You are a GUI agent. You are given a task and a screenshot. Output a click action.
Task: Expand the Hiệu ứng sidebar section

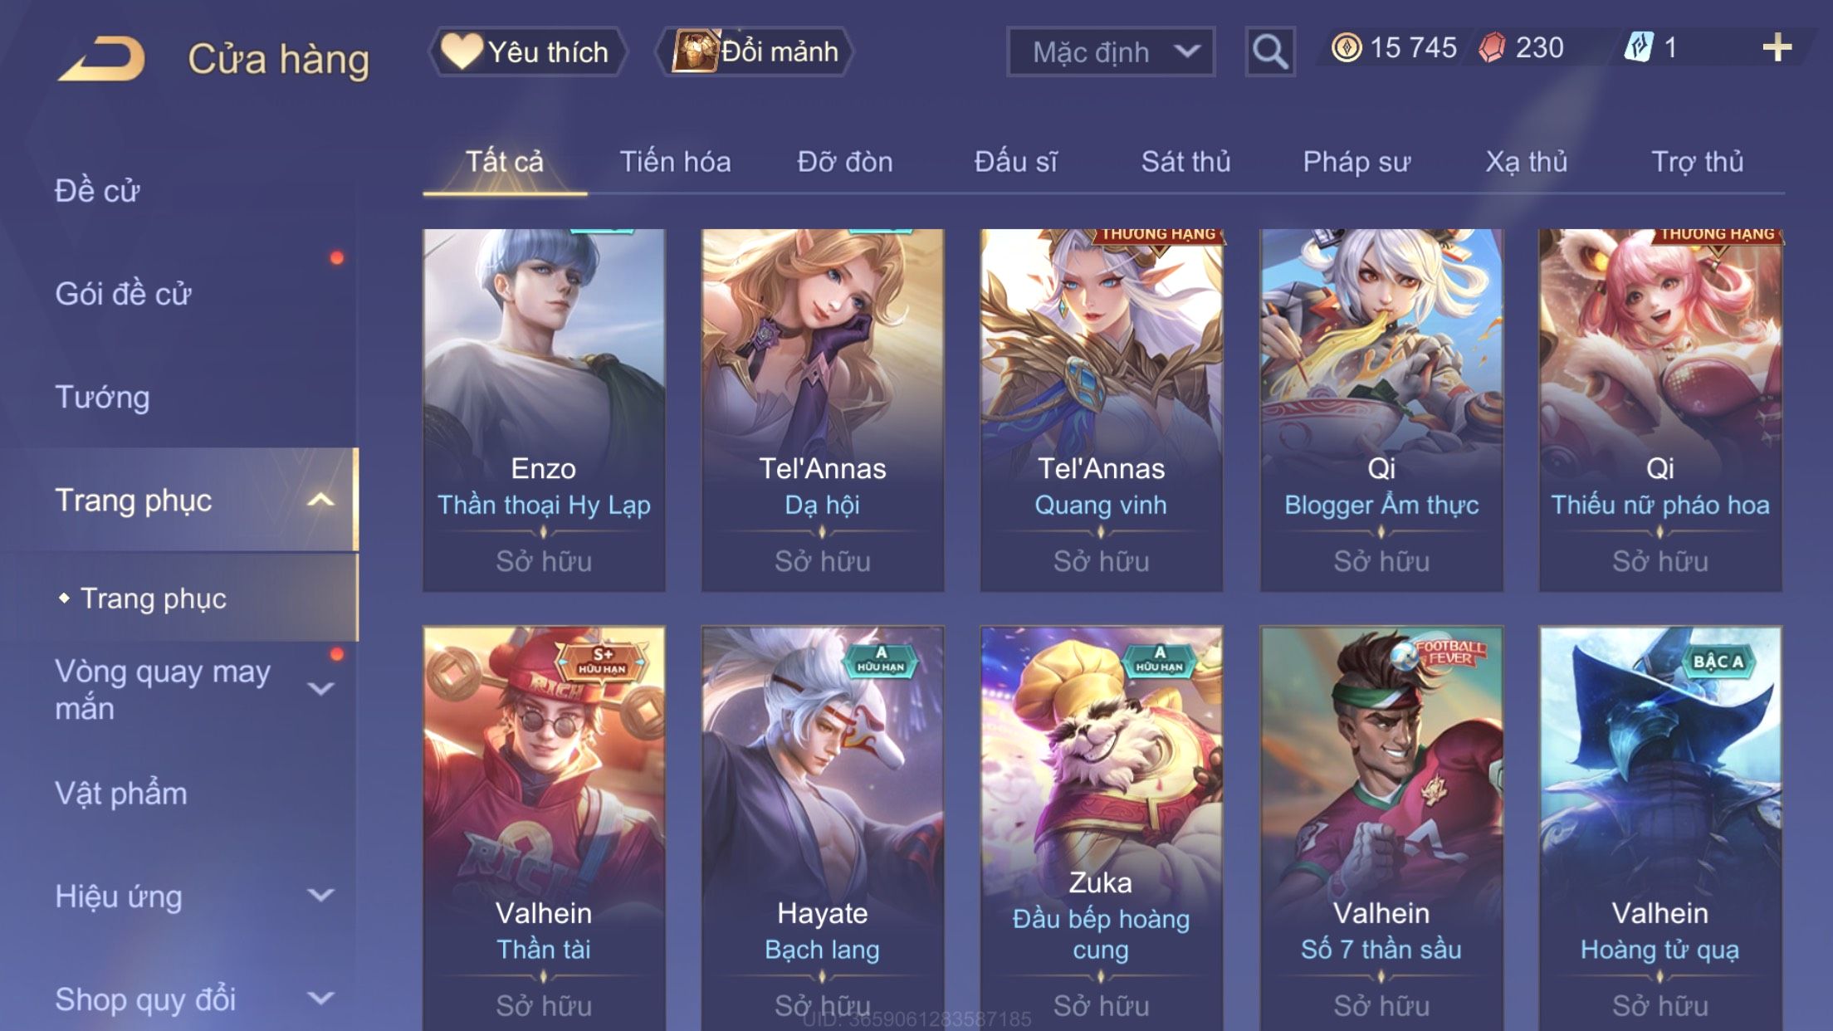pos(320,895)
